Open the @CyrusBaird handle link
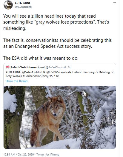 pos(23,7)
